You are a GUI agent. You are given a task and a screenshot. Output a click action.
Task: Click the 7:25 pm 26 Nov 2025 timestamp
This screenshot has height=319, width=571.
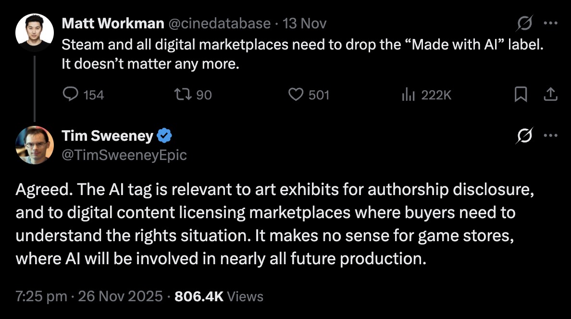pyautogui.click(x=89, y=296)
